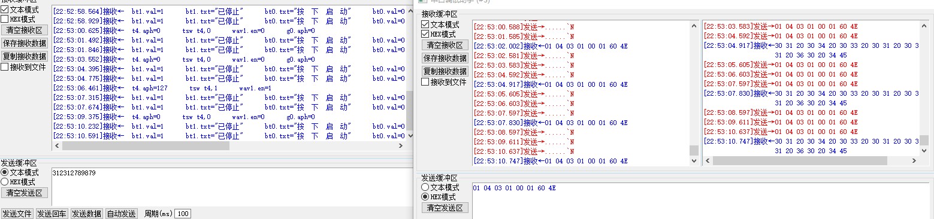Click log line [22:53:06.461] with t4.aph=127

click(x=162, y=88)
